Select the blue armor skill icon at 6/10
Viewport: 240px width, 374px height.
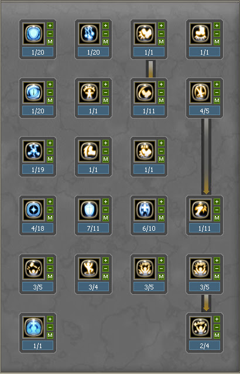click(x=145, y=210)
